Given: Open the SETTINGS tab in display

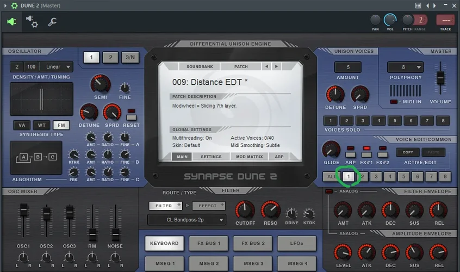Looking at the screenshot, I should [x=211, y=157].
